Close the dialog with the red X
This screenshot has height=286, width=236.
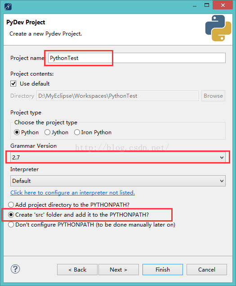pos(223,5)
